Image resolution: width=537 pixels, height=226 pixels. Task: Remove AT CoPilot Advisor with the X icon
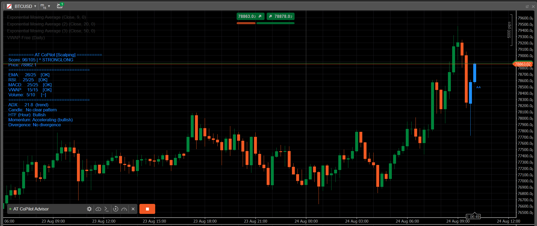133,209
